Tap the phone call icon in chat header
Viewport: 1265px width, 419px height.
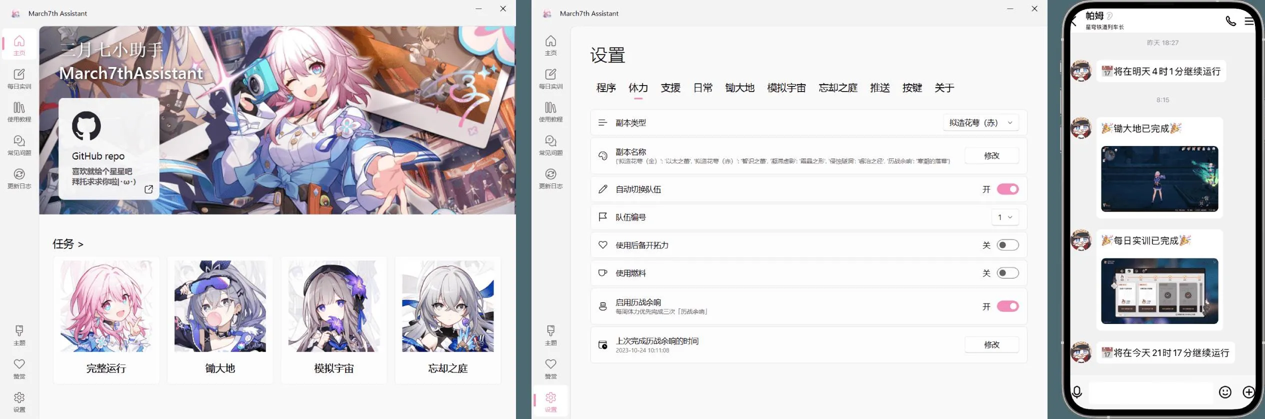tap(1230, 21)
